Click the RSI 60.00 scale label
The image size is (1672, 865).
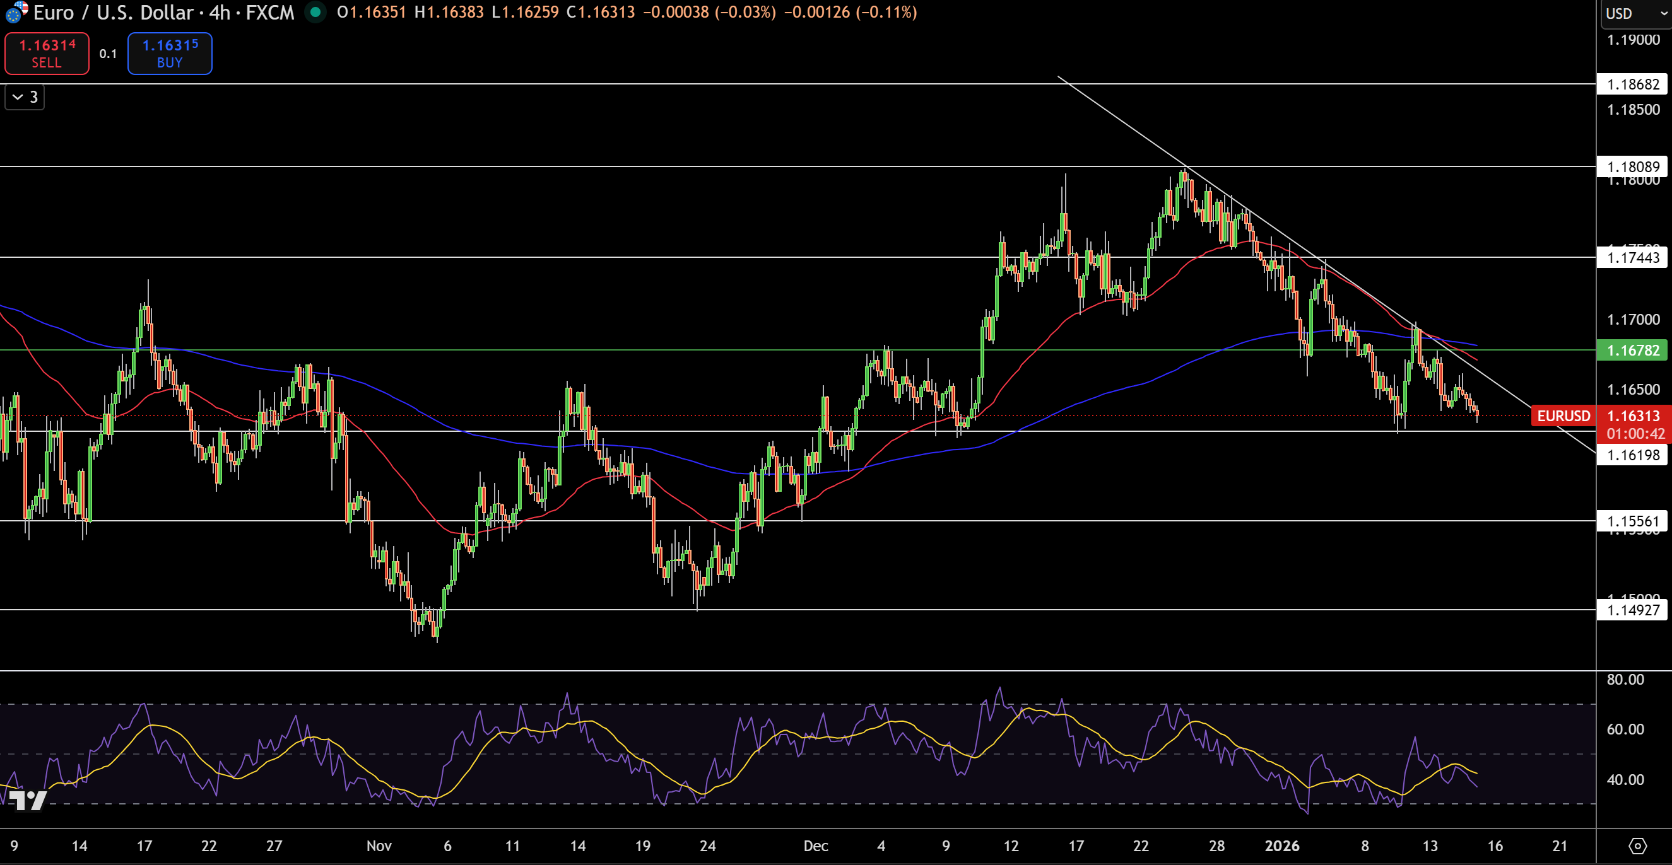[x=1625, y=729]
